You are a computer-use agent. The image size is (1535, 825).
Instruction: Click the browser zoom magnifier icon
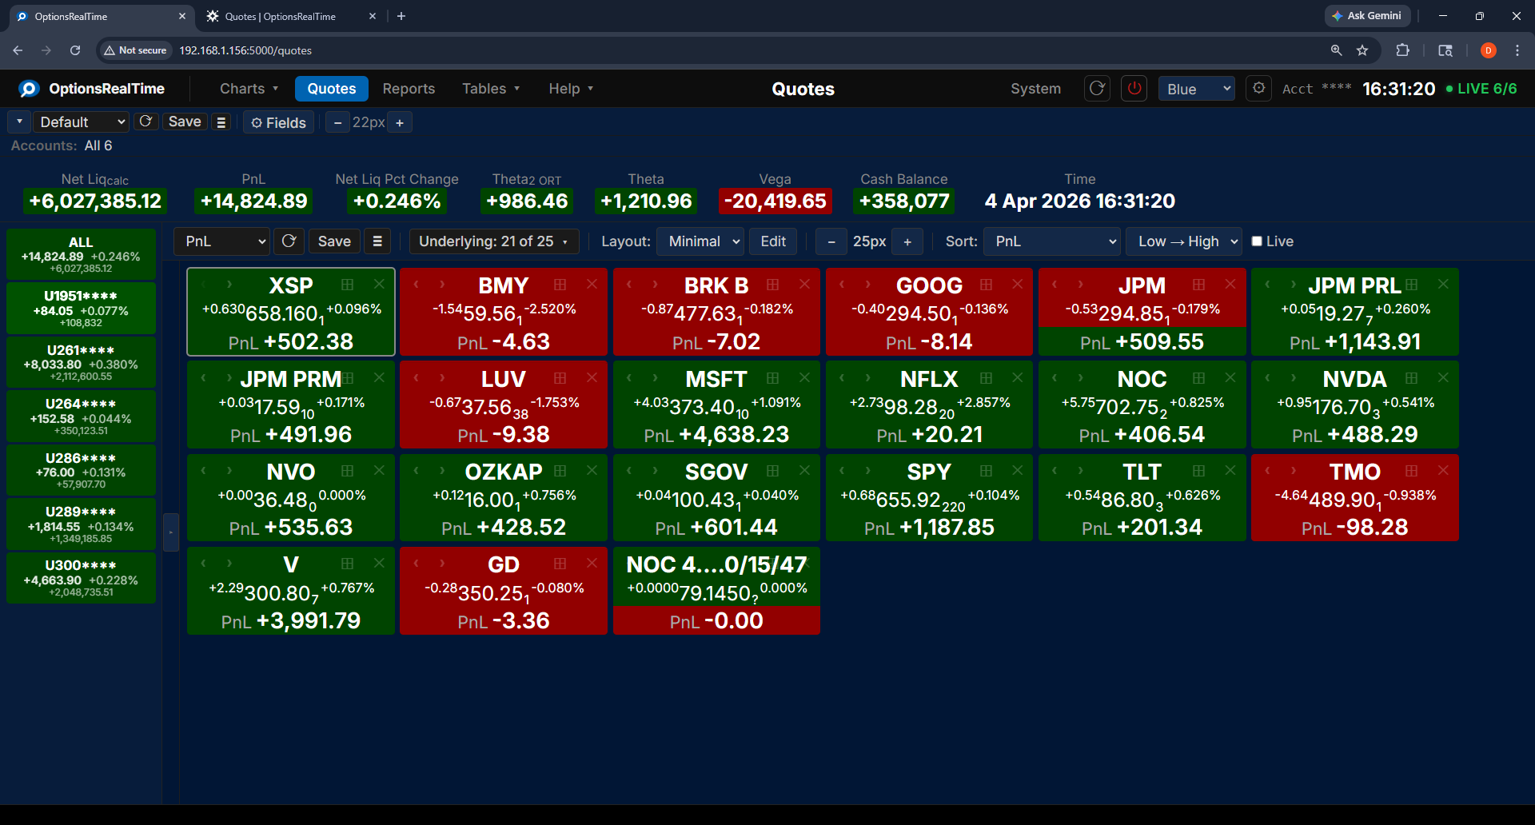pos(1336,50)
